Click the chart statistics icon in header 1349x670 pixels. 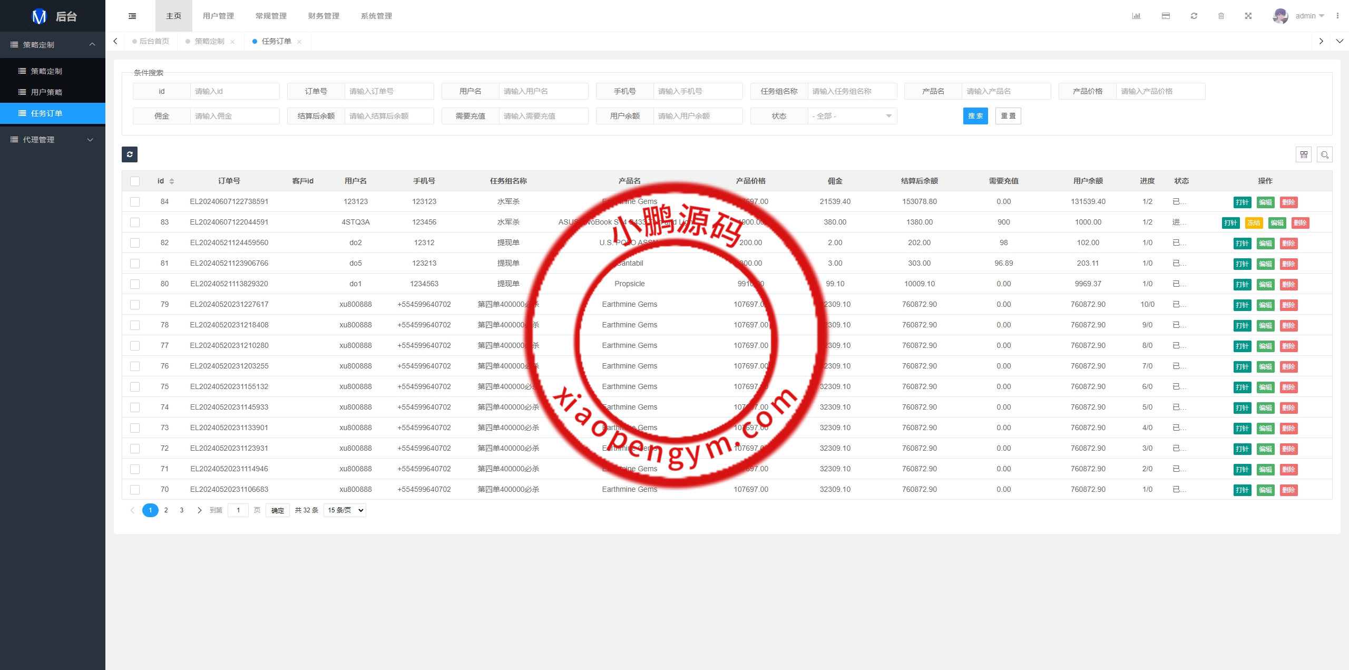[x=1136, y=16]
